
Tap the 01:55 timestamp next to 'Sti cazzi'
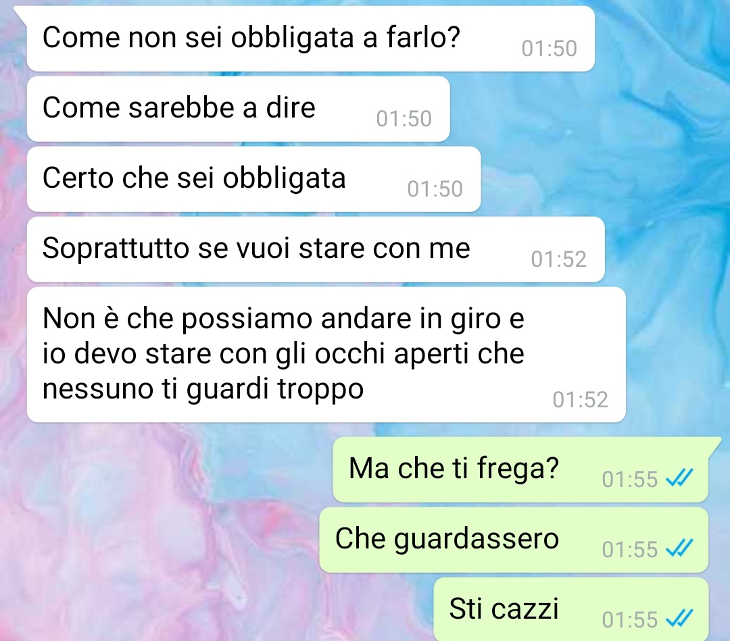pyautogui.click(x=629, y=619)
